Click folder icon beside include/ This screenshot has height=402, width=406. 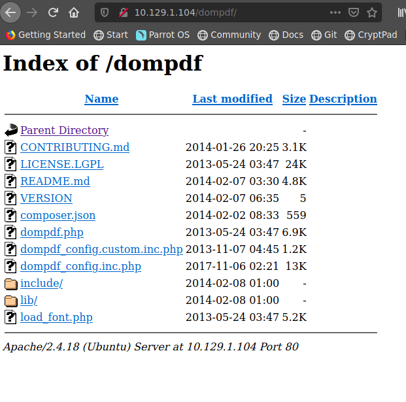pos(11,284)
